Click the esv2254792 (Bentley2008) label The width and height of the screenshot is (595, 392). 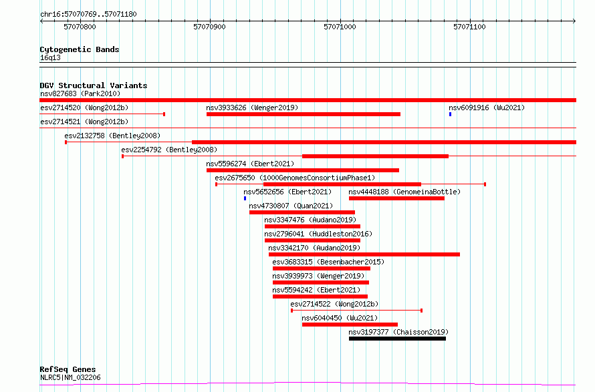coord(169,150)
